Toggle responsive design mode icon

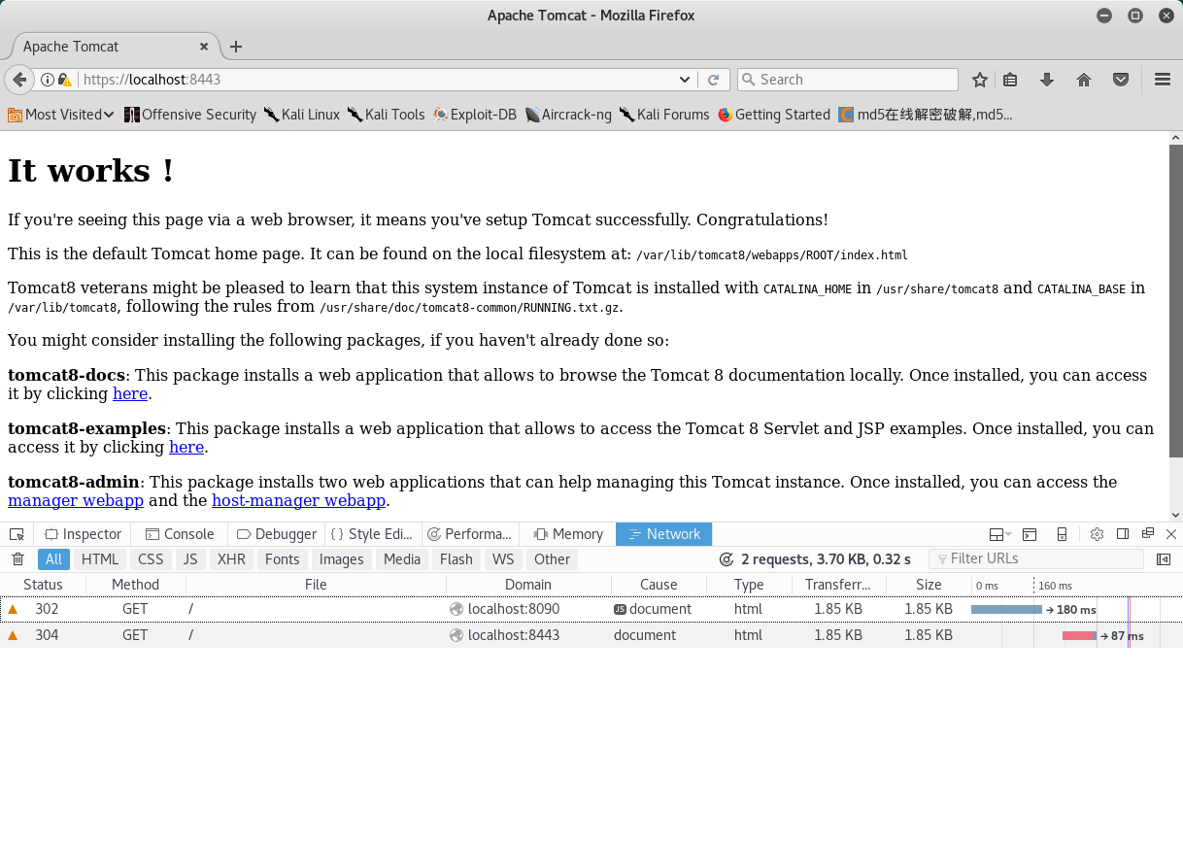click(x=1063, y=534)
